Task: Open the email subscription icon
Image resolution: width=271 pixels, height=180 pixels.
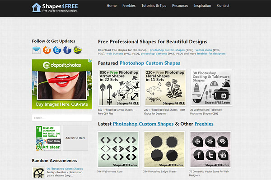Action: (36, 50)
